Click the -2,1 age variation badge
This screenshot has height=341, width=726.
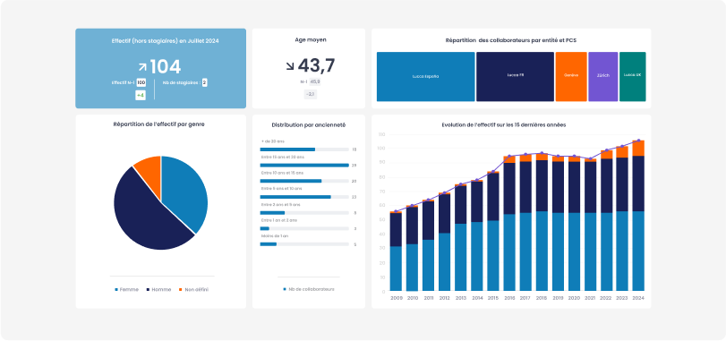point(311,94)
